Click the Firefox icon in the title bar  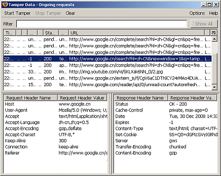tap(5, 4)
